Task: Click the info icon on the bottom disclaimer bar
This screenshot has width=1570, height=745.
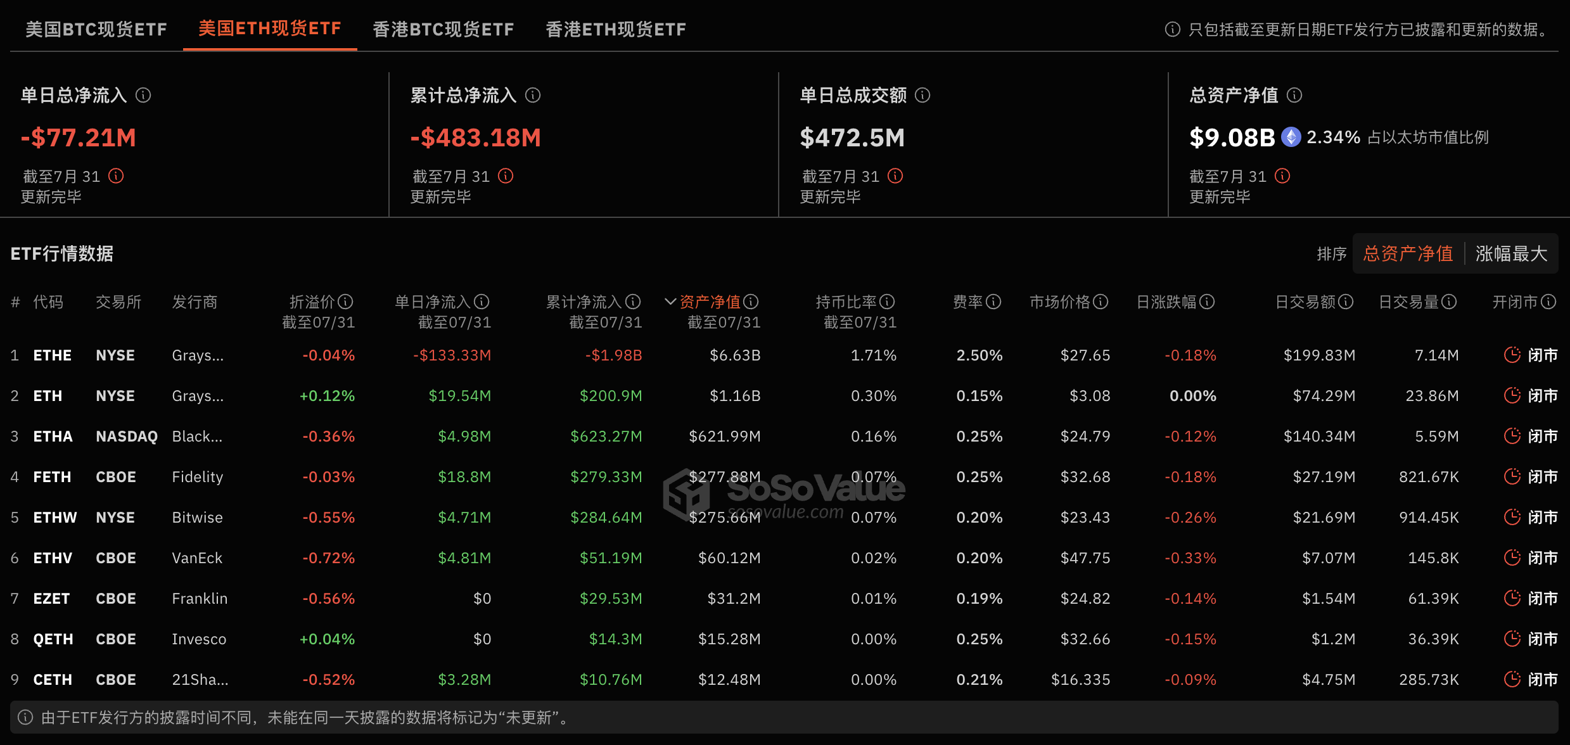Action: (25, 718)
